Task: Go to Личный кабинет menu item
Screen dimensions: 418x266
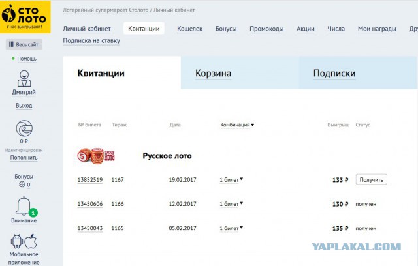Action: click(87, 29)
